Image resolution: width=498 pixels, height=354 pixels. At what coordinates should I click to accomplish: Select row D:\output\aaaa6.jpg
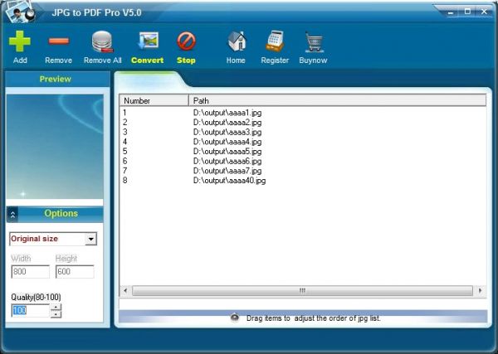pyautogui.click(x=227, y=161)
